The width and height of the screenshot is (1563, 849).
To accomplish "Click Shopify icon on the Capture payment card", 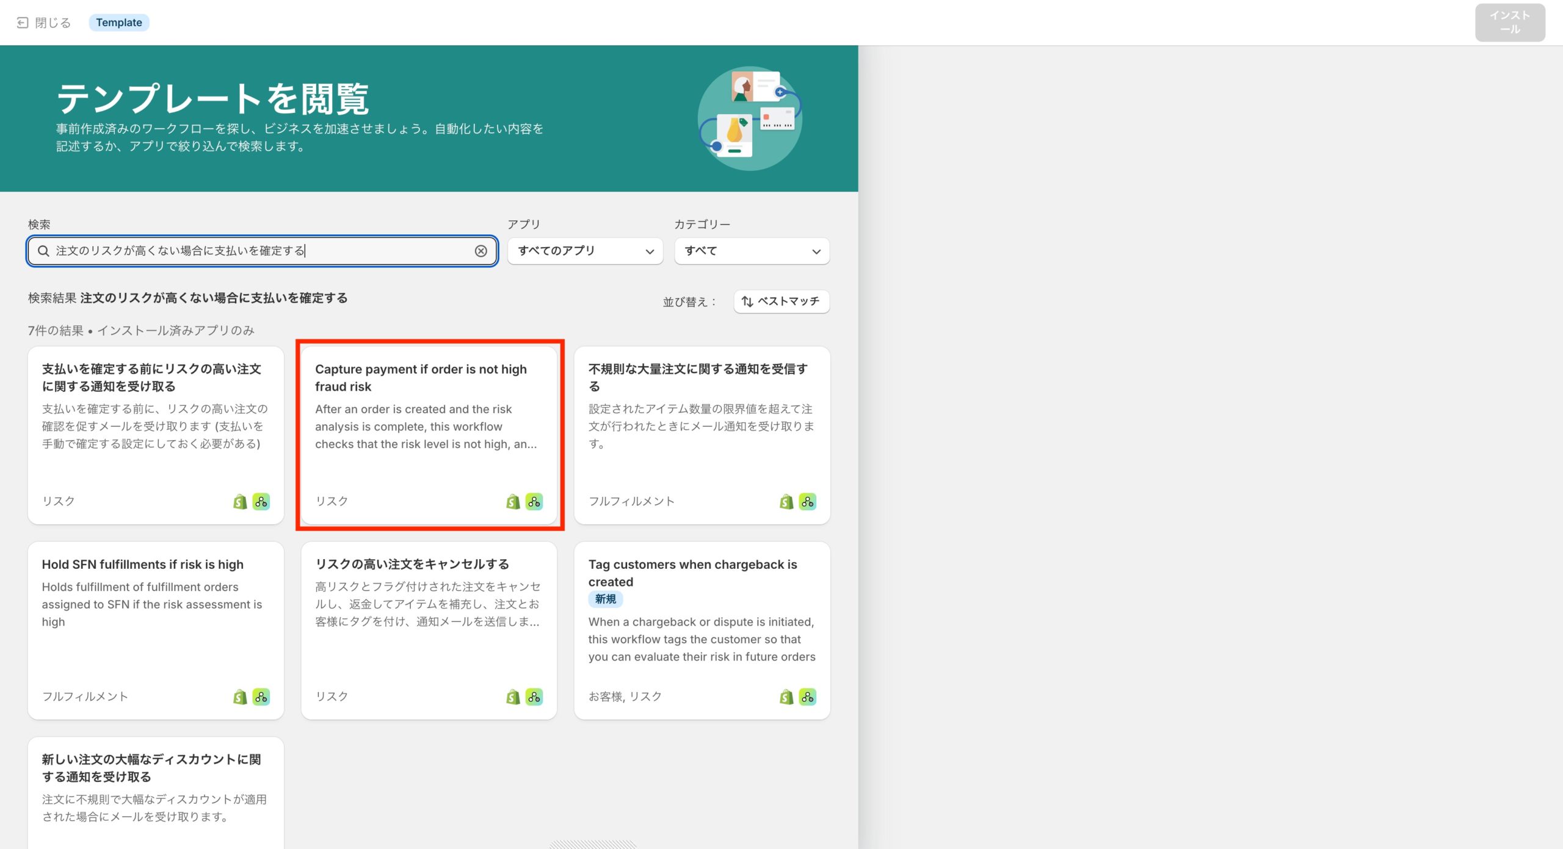I will [513, 502].
